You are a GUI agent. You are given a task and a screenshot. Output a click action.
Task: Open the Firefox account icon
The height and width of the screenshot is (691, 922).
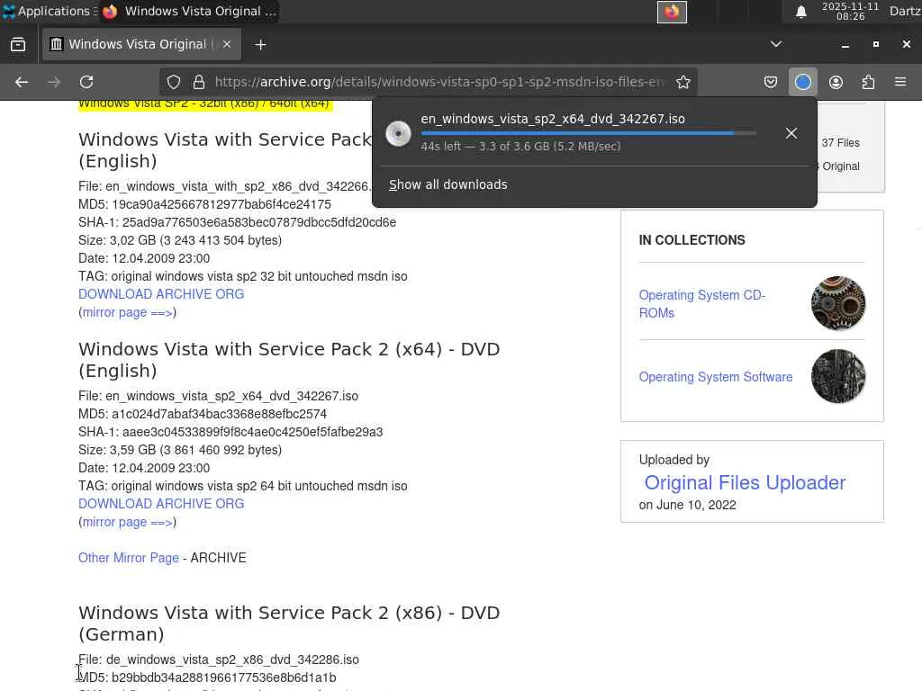point(836,82)
